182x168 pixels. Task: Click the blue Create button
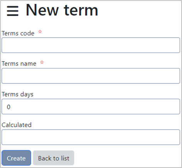pos(16,158)
